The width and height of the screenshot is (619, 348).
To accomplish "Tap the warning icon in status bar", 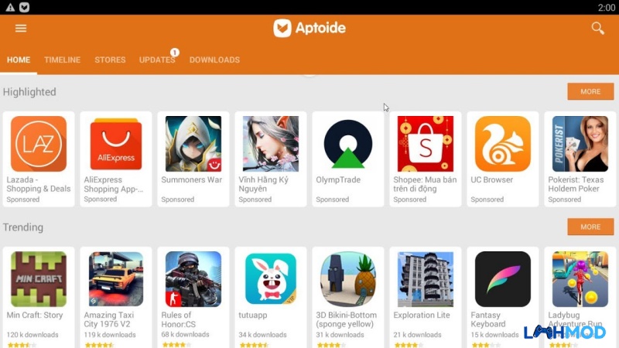I will coord(10,7).
